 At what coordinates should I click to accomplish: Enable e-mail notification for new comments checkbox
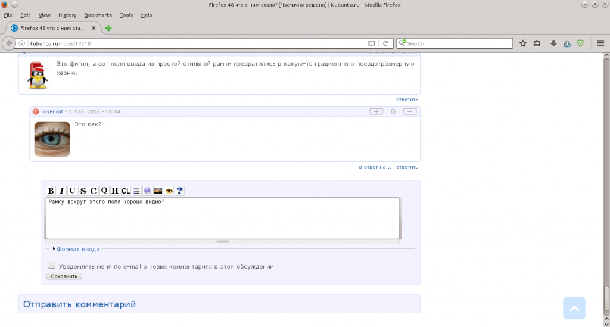coord(51,265)
